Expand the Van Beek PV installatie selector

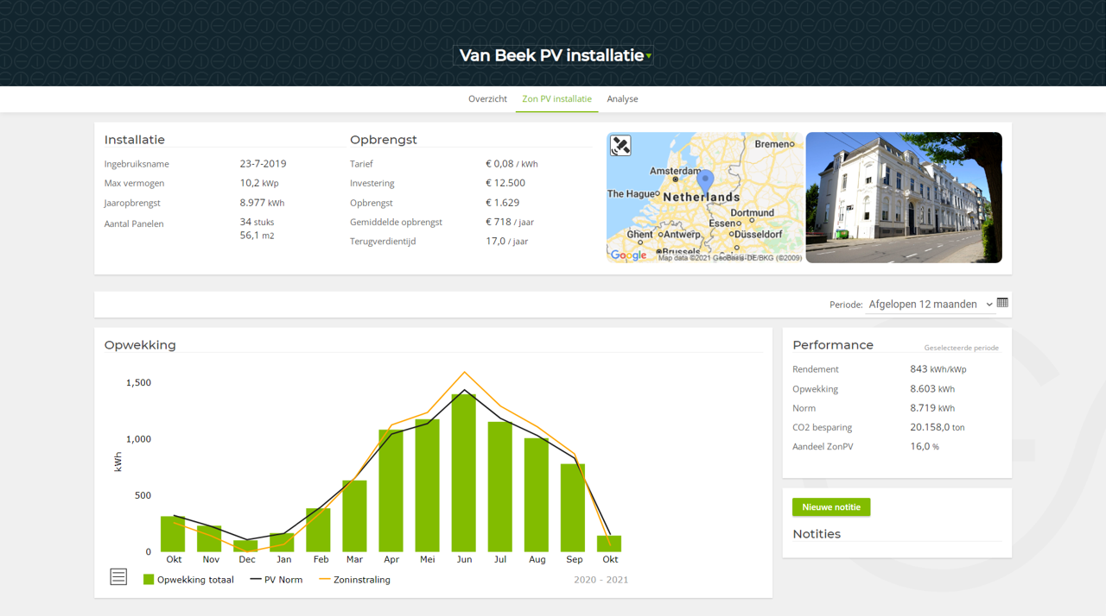click(553, 55)
